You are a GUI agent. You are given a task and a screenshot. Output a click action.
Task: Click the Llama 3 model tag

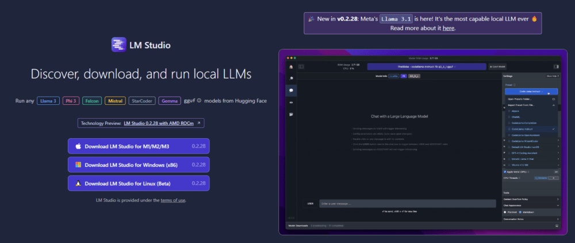[48, 101]
